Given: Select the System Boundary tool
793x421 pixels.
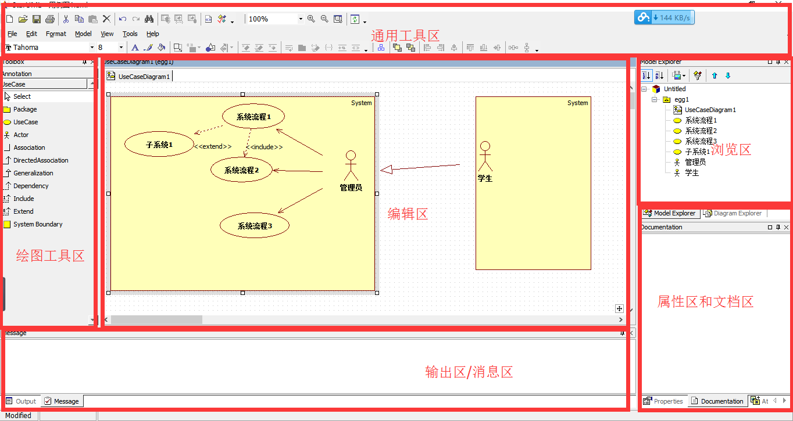Looking at the screenshot, I should pos(47,224).
